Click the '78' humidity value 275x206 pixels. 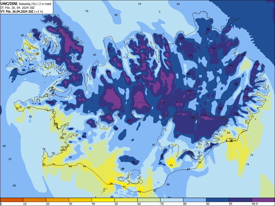(x=53, y=153)
